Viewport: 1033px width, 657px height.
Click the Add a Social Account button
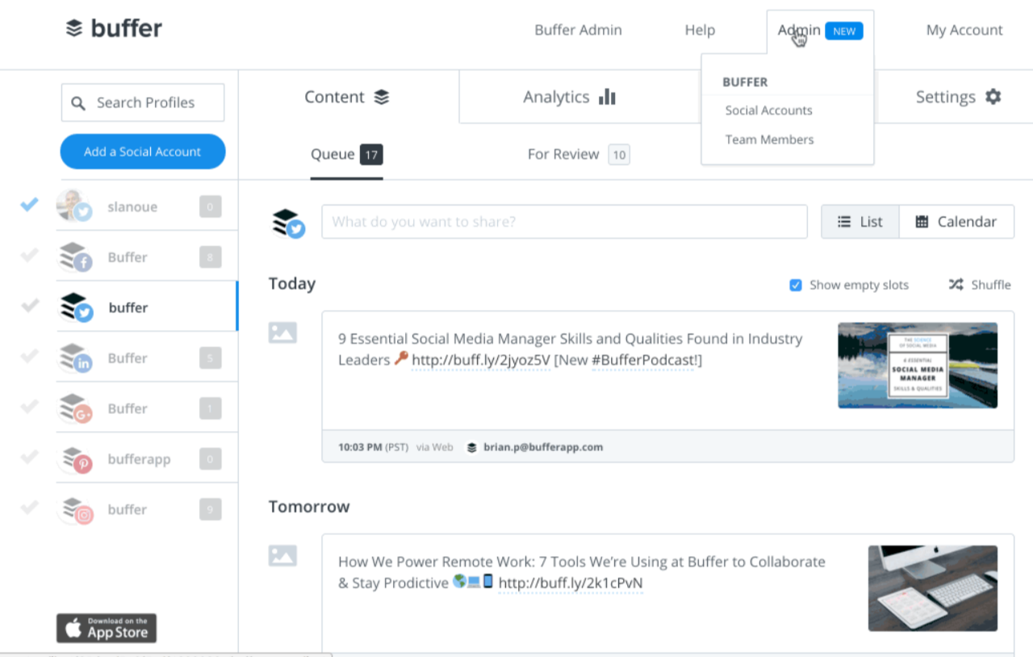point(143,152)
